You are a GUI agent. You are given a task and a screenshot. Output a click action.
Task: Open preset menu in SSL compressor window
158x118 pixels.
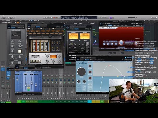click(18, 26)
